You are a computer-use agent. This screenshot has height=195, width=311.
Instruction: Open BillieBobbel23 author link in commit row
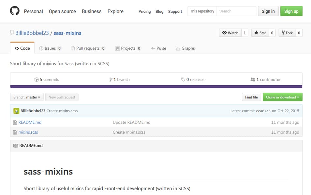pos(33,111)
